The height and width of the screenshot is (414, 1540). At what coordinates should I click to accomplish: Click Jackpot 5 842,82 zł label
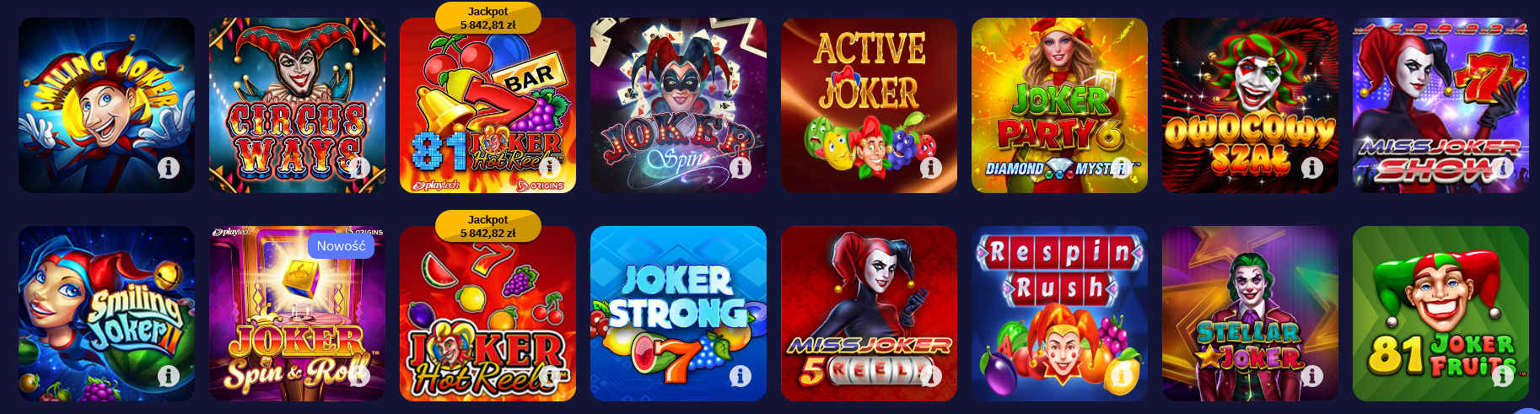(488, 227)
